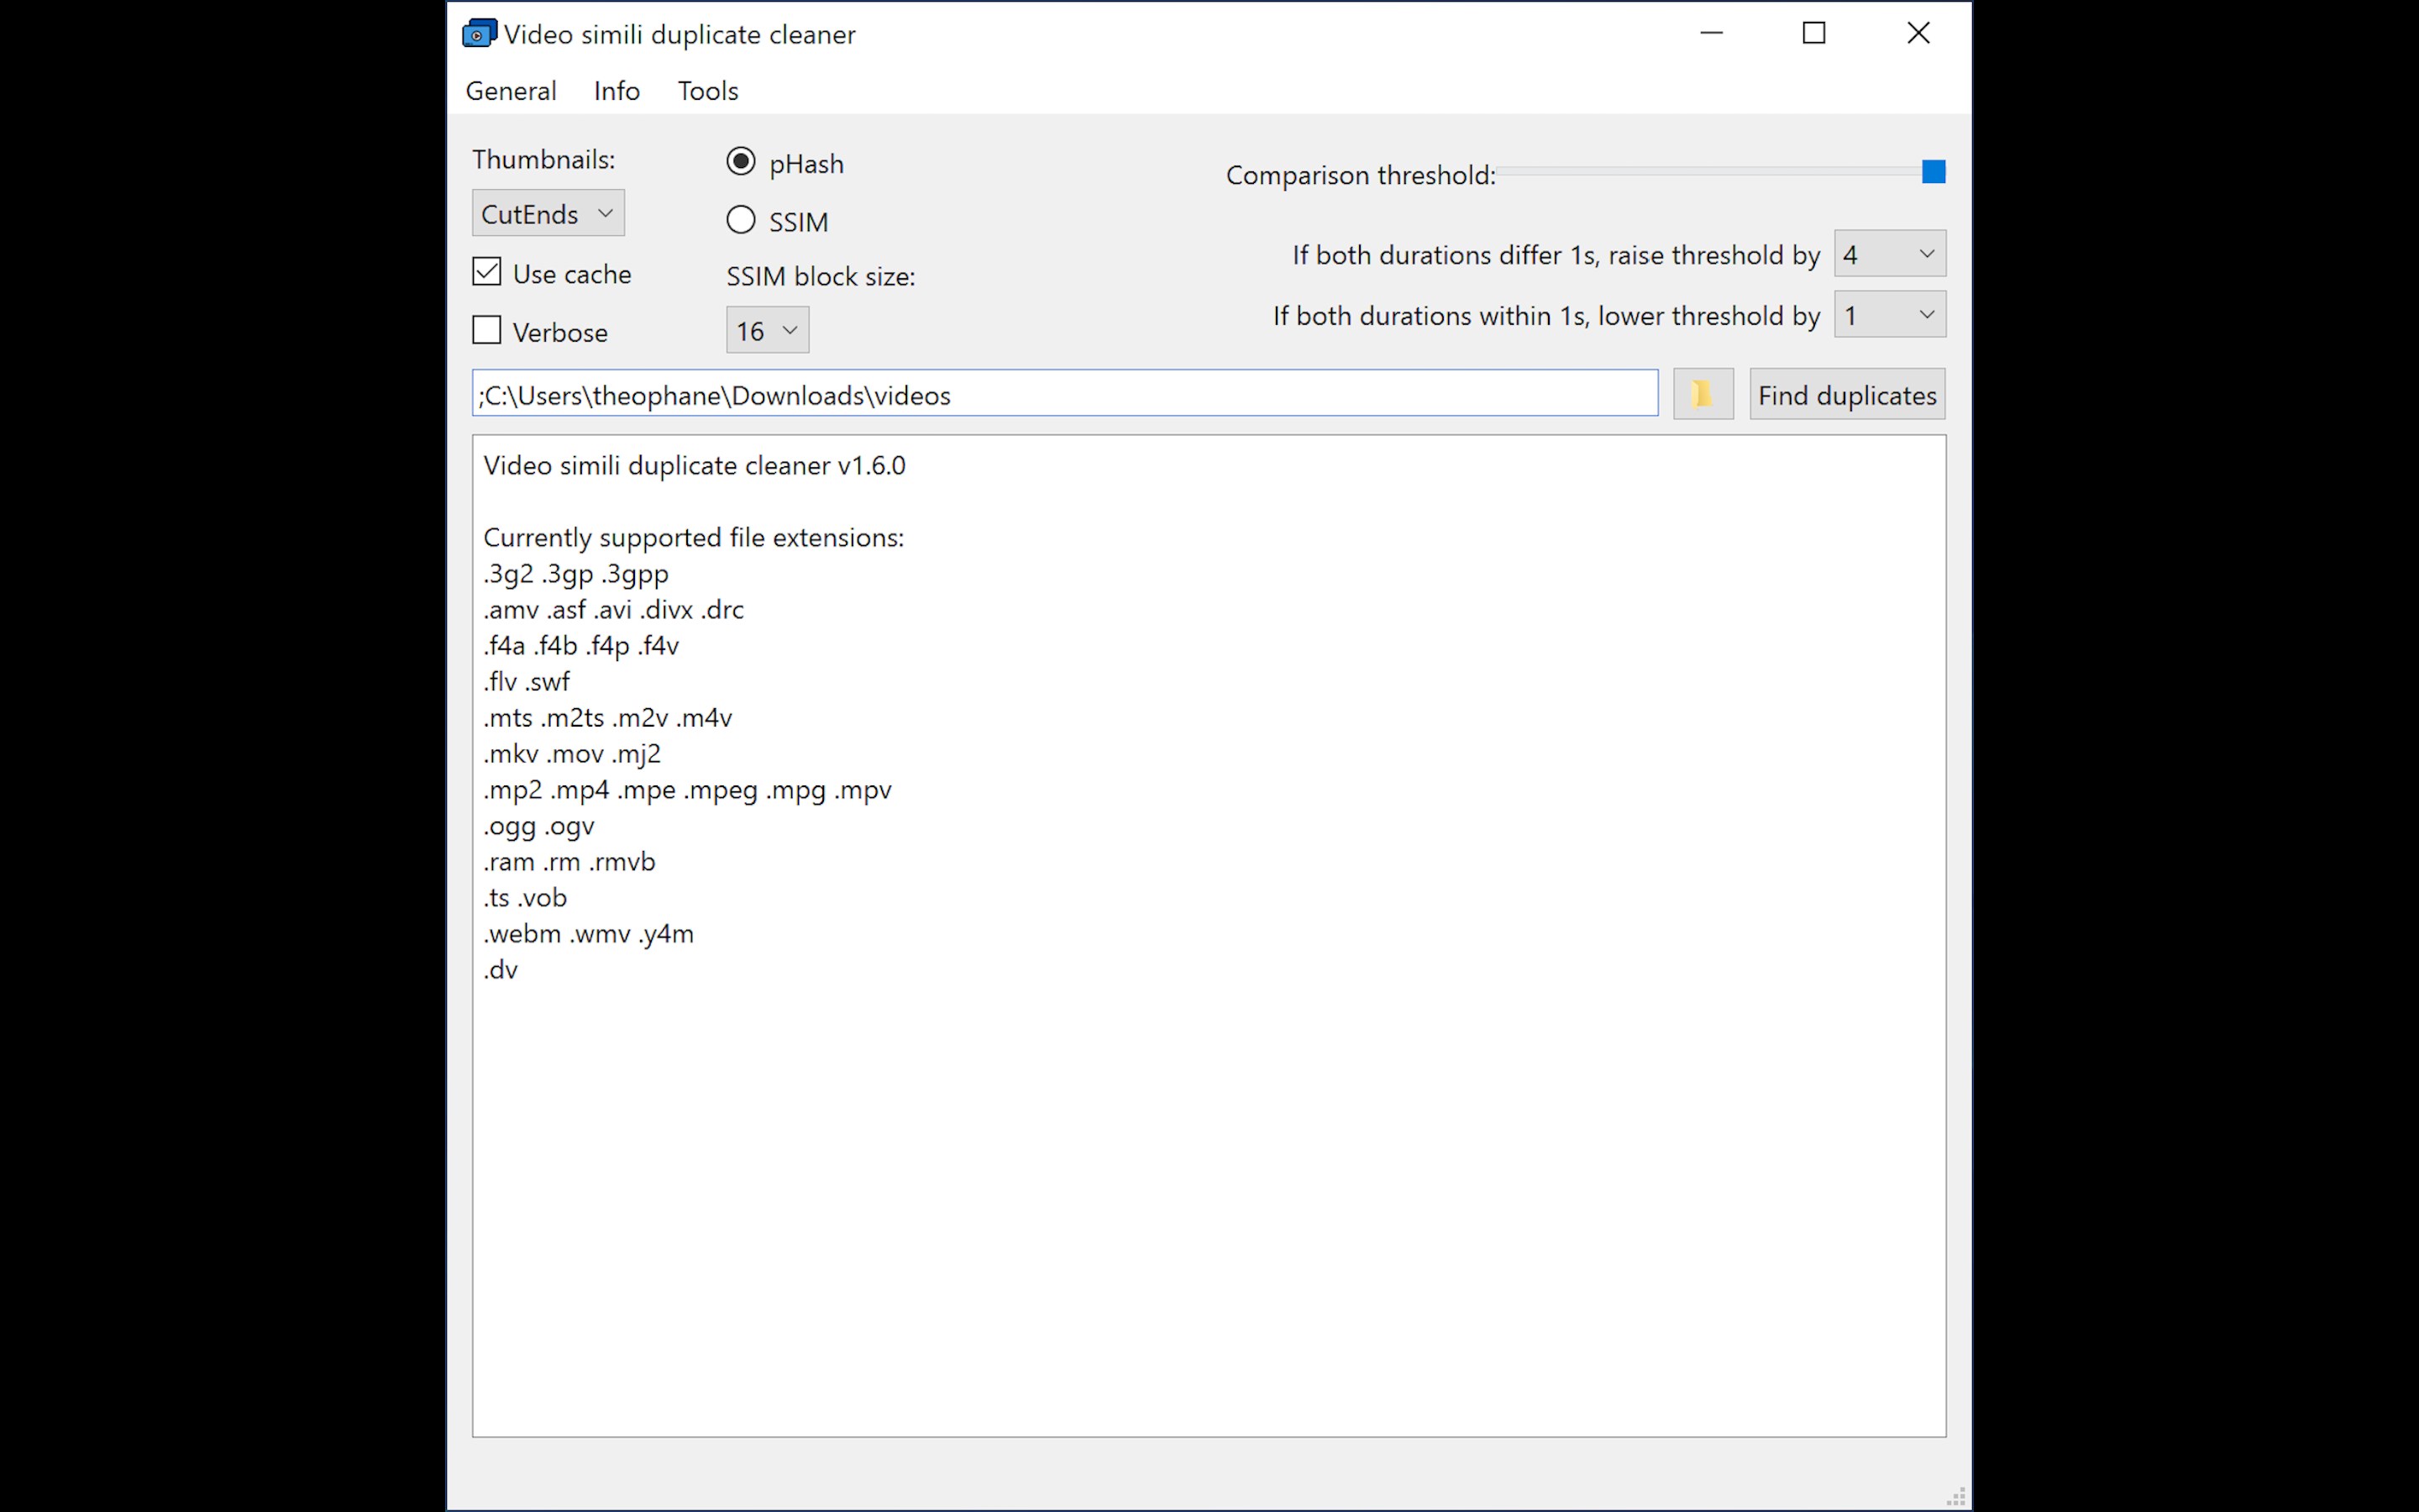Open the SSIM block size dropdown
The width and height of the screenshot is (2419, 1512).
(766, 330)
